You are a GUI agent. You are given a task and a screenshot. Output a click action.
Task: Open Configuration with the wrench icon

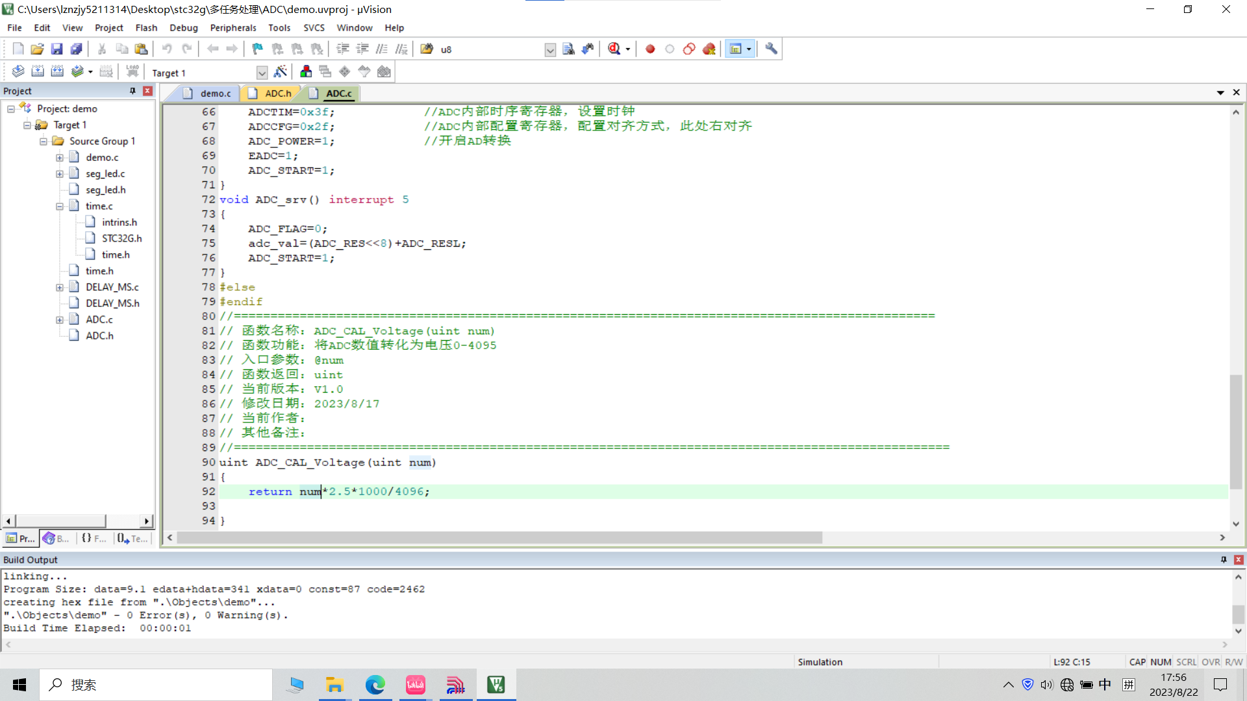click(x=771, y=49)
